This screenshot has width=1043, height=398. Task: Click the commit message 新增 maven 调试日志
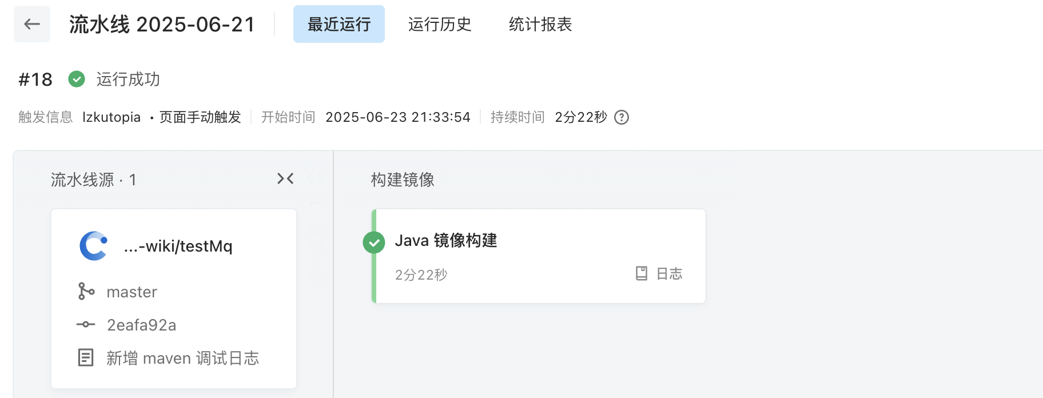click(x=182, y=358)
